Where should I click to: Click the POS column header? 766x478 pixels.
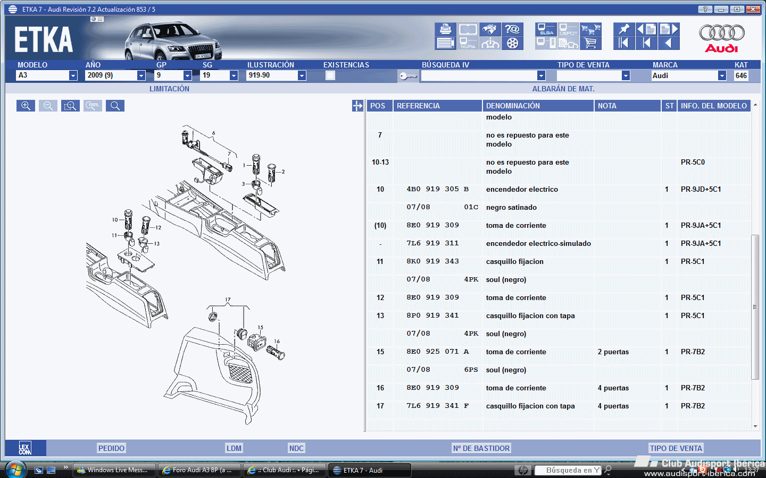point(380,106)
